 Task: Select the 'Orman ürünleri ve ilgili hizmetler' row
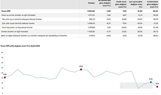tap(80, 31)
